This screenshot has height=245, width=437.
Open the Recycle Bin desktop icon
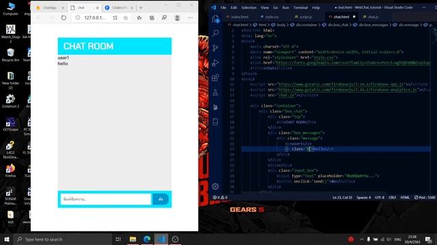coord(11,55)
